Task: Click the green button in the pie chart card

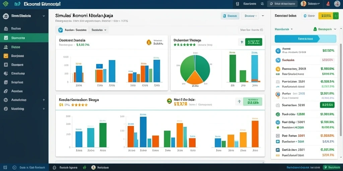Action: [x=254, y=42]
